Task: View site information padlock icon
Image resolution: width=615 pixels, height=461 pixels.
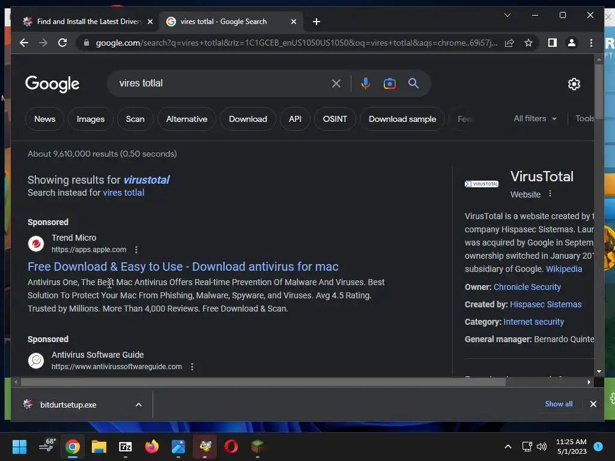Action: [86, 43]
